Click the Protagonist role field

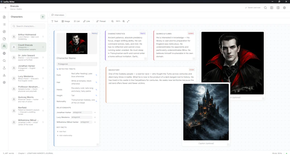coord(77,64)
